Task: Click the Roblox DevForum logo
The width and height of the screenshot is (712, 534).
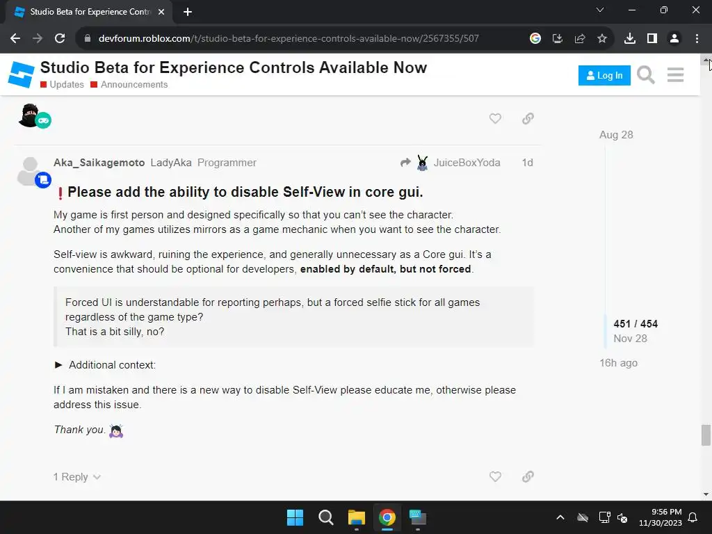Action: 21,75
